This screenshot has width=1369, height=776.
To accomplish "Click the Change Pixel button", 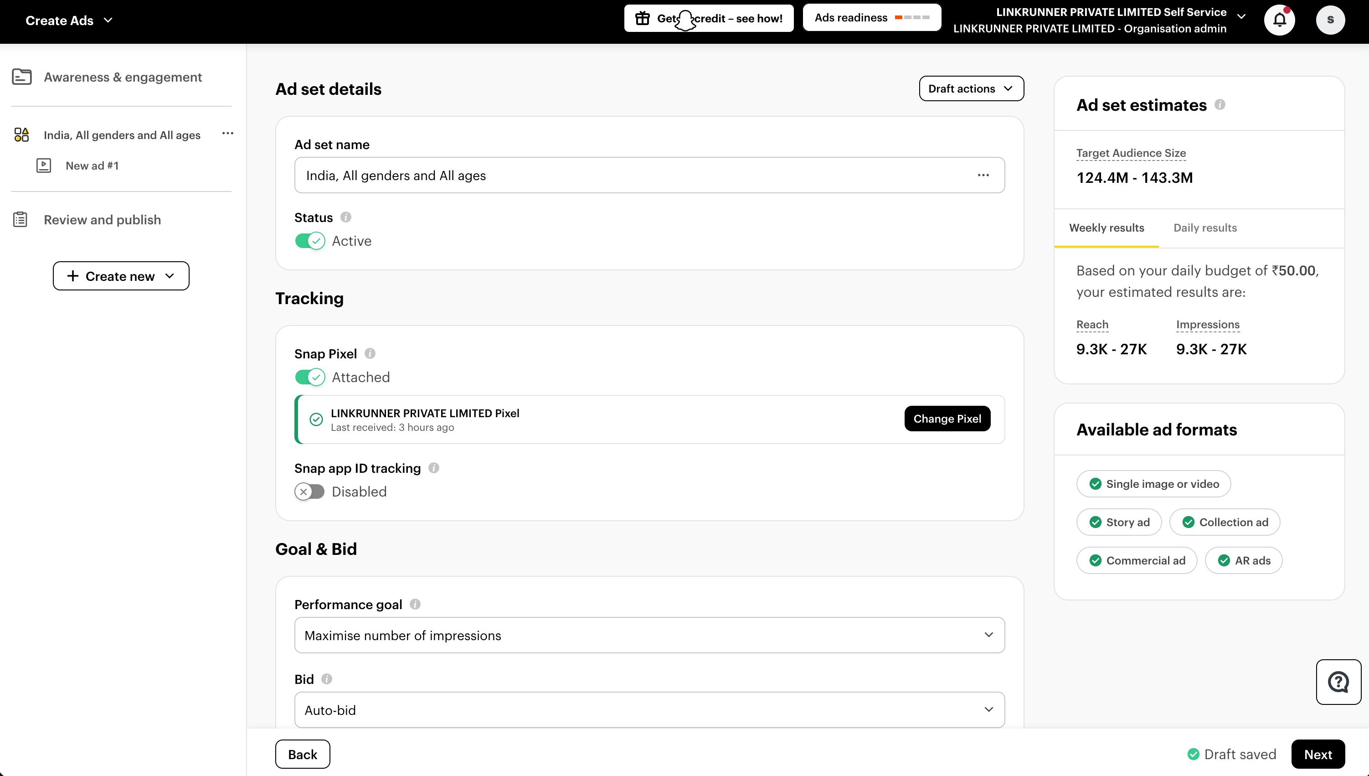I will (947, 419).
